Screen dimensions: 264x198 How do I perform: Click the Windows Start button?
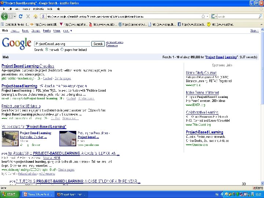(x=10, y=194)
